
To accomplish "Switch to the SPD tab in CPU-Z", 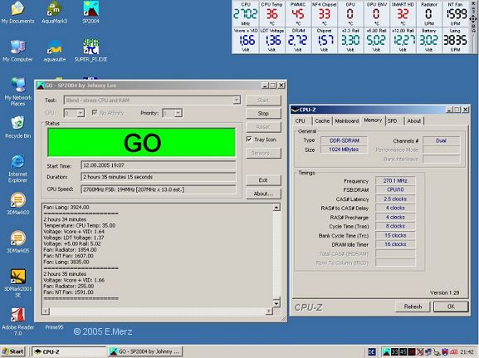I will coord(393,120).
